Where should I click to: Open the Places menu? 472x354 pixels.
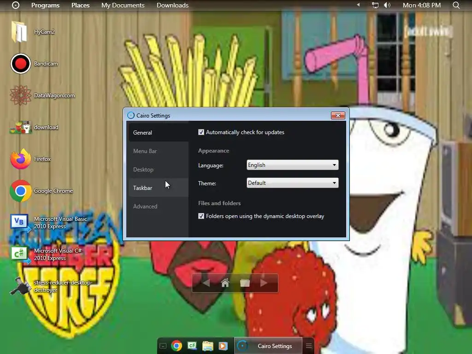[80, 5]
